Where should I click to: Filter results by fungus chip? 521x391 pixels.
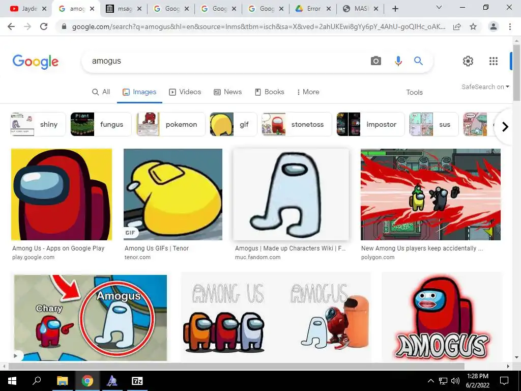tap(101, 124)
